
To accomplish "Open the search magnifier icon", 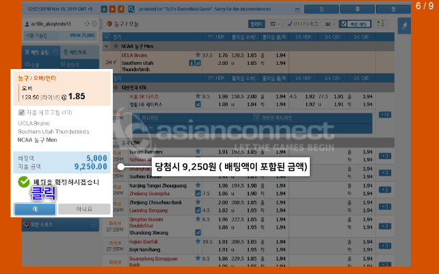I will [x=131, y=10].
